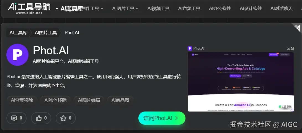The width and height of the screenshot is (302, 133).
Task: Select the AI办公软件 nav item
Action: click(x=220, y=9)
